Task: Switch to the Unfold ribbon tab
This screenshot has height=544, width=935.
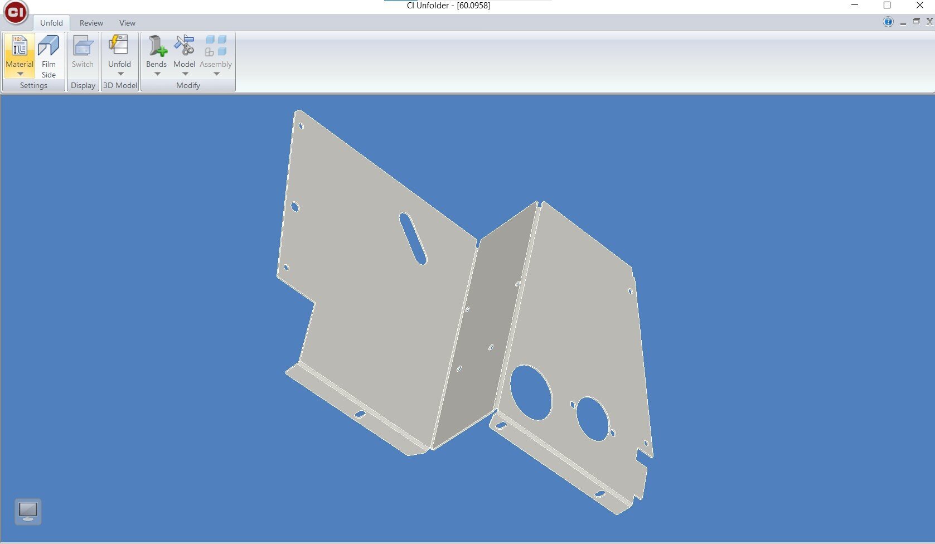Action: (51, 23)
